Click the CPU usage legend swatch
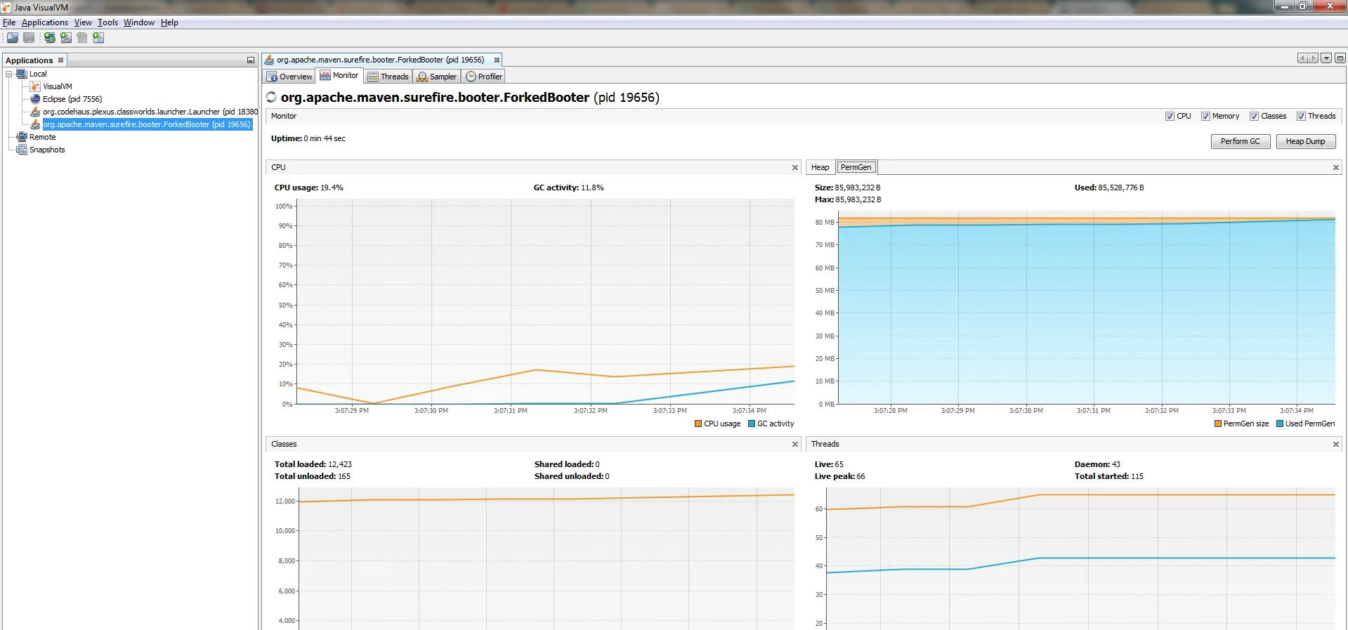The image size is (1348, 630). 698,424
